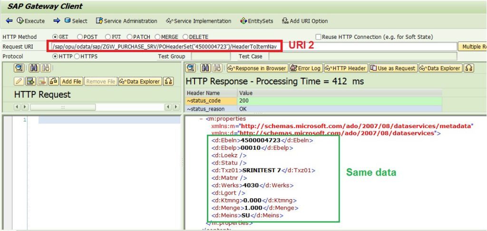This screenshot has height=231, width=487.
Task: Click the blue right-arrow next to Select
Action: (57, 21)
